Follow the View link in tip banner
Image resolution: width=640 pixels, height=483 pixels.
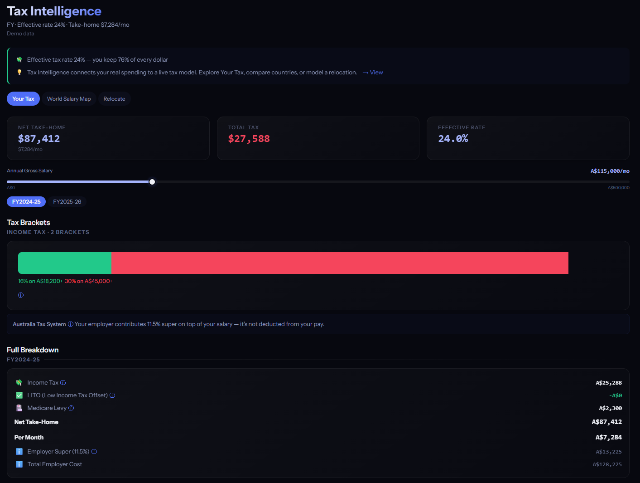pyautogui.click(x=373, y=73)
